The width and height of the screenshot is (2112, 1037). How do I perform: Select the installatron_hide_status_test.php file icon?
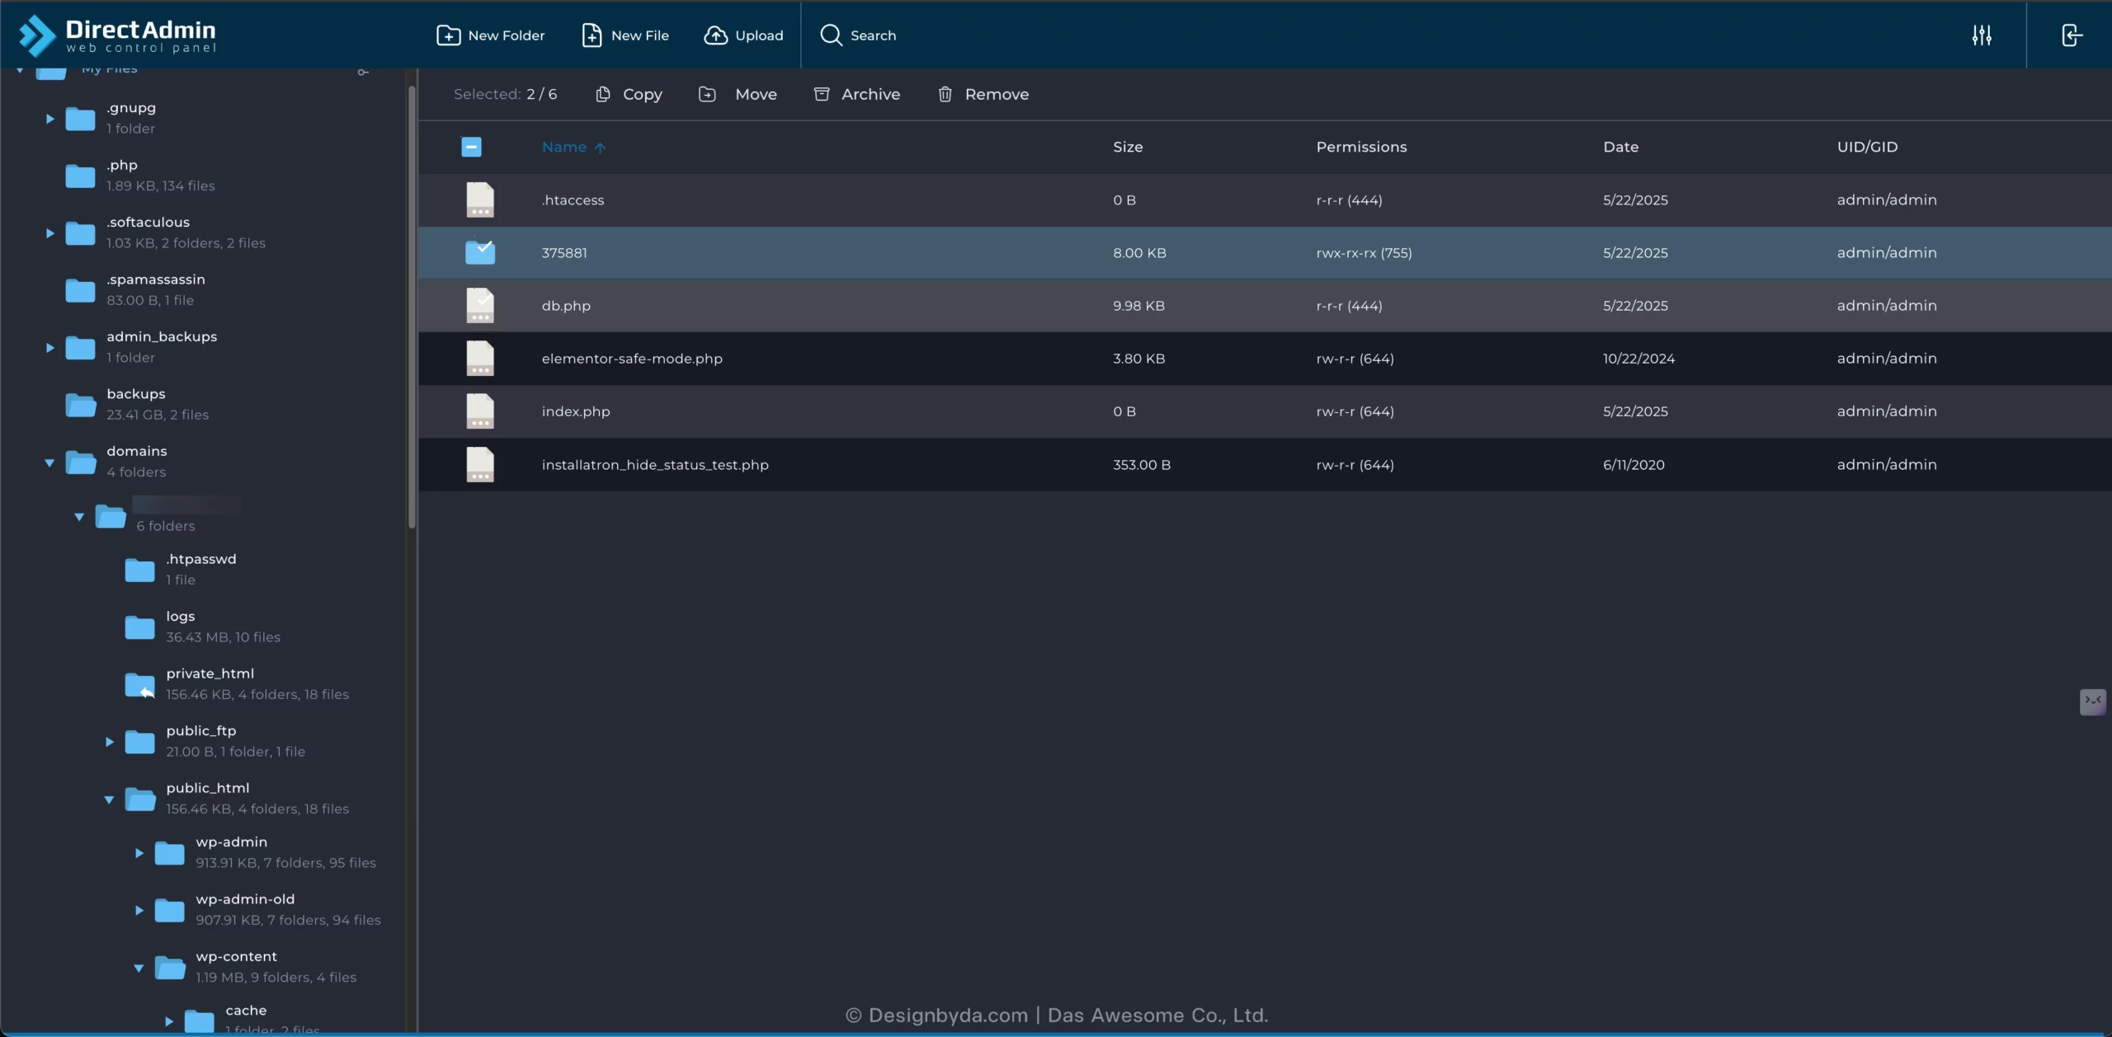click(480, 465)
